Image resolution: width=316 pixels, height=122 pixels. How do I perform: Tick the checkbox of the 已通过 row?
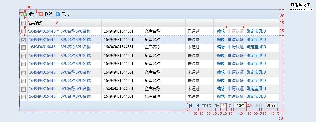coord(24,31)
